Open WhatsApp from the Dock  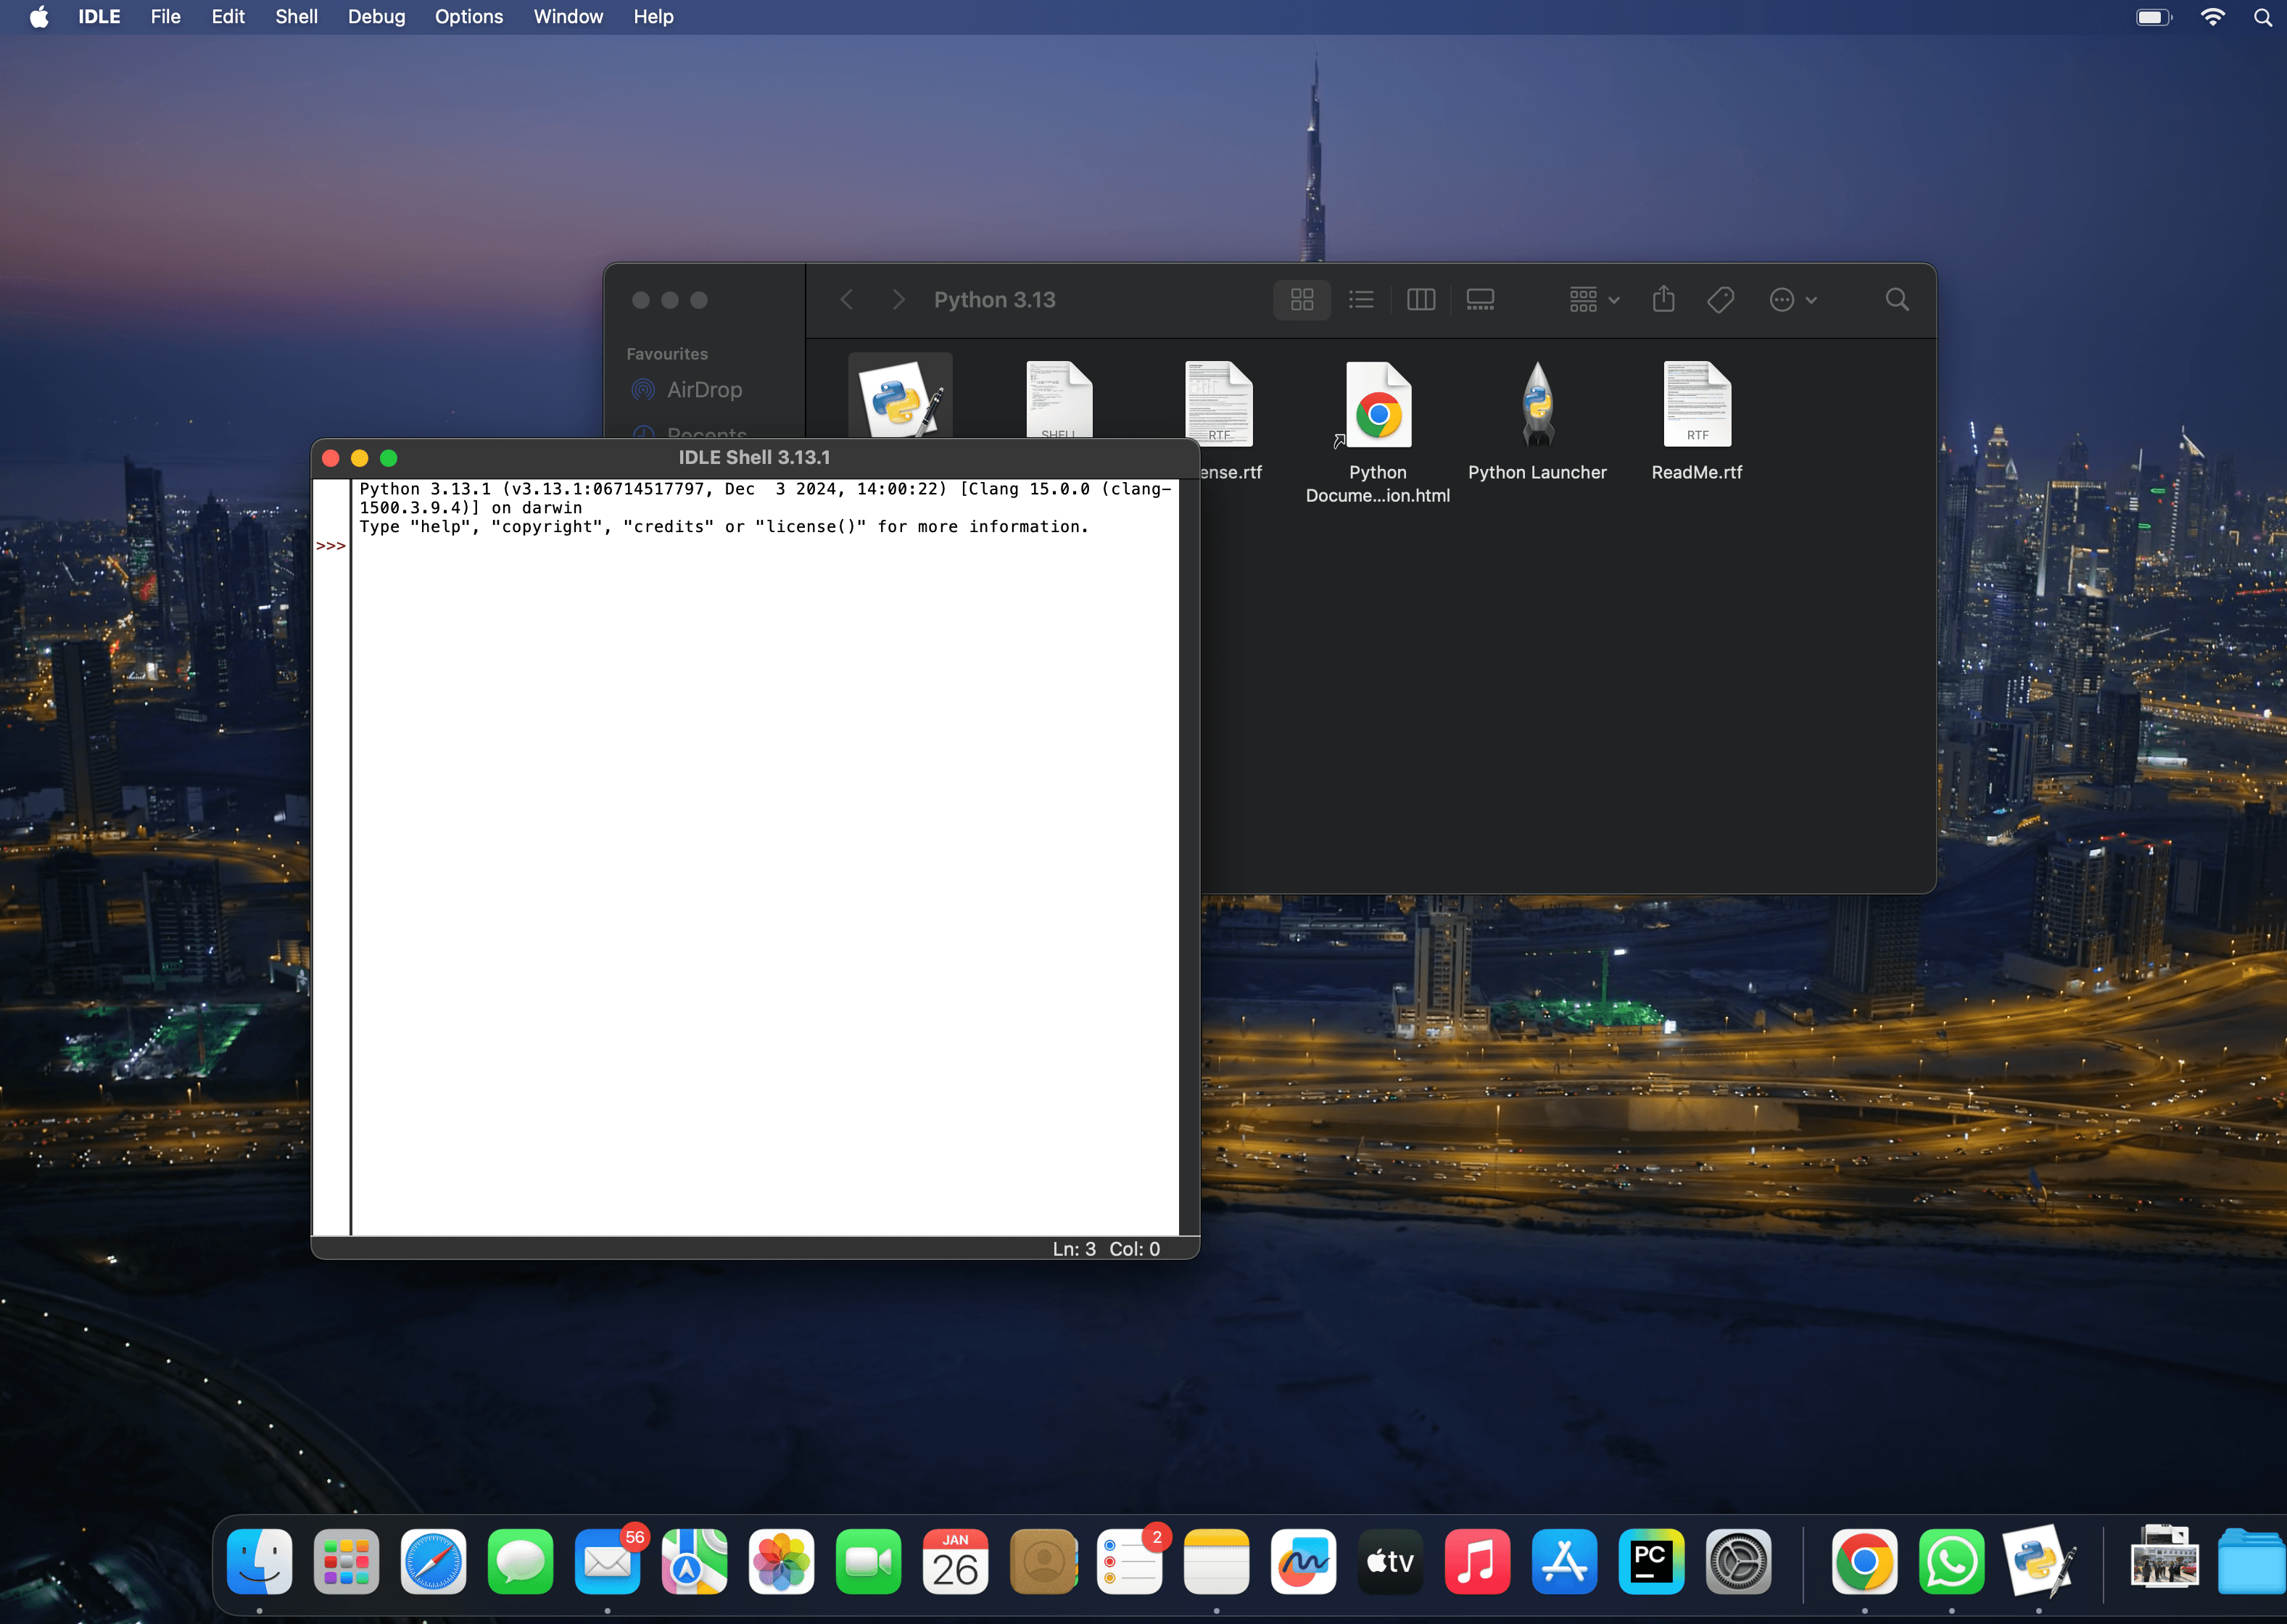tap(1951, 1561)
